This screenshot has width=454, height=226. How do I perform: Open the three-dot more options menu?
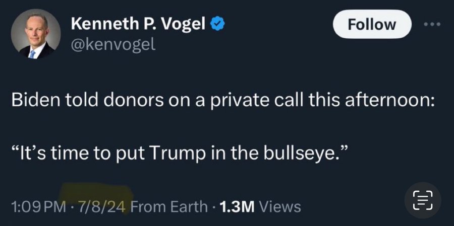433,25
